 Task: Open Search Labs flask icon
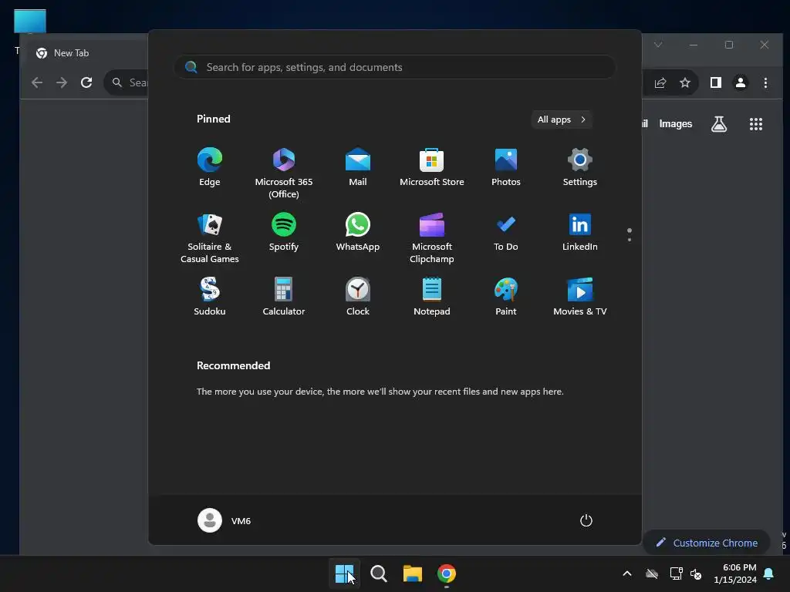pos(719,124)
